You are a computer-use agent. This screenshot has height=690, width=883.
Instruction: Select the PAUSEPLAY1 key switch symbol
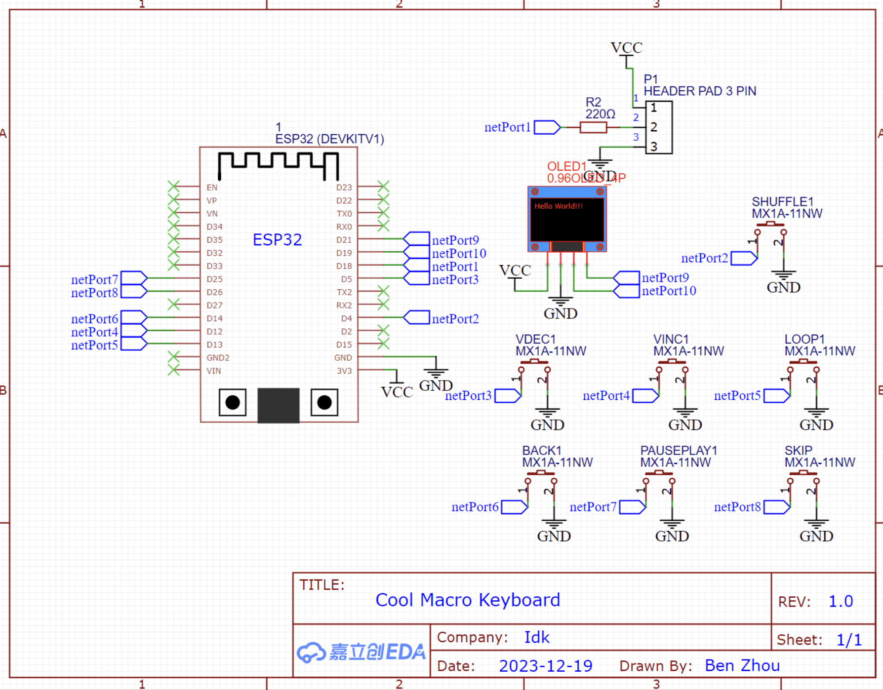coord(659,488)
